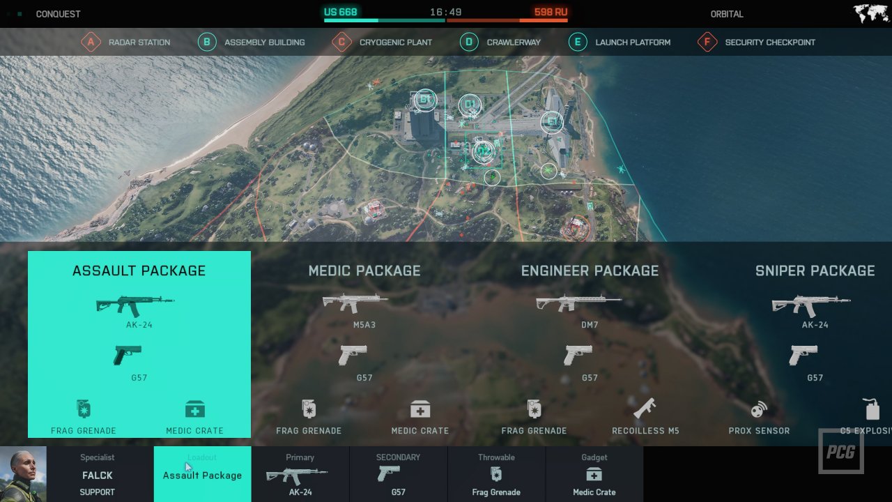This screenshot has width=892, height=502.
Task: Click the CONQUEST mode label
Action: [58, 14]
